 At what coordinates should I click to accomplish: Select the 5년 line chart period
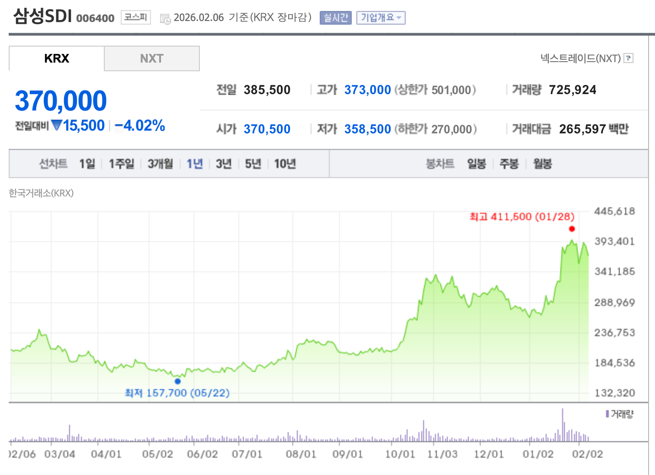pos(253,164)
